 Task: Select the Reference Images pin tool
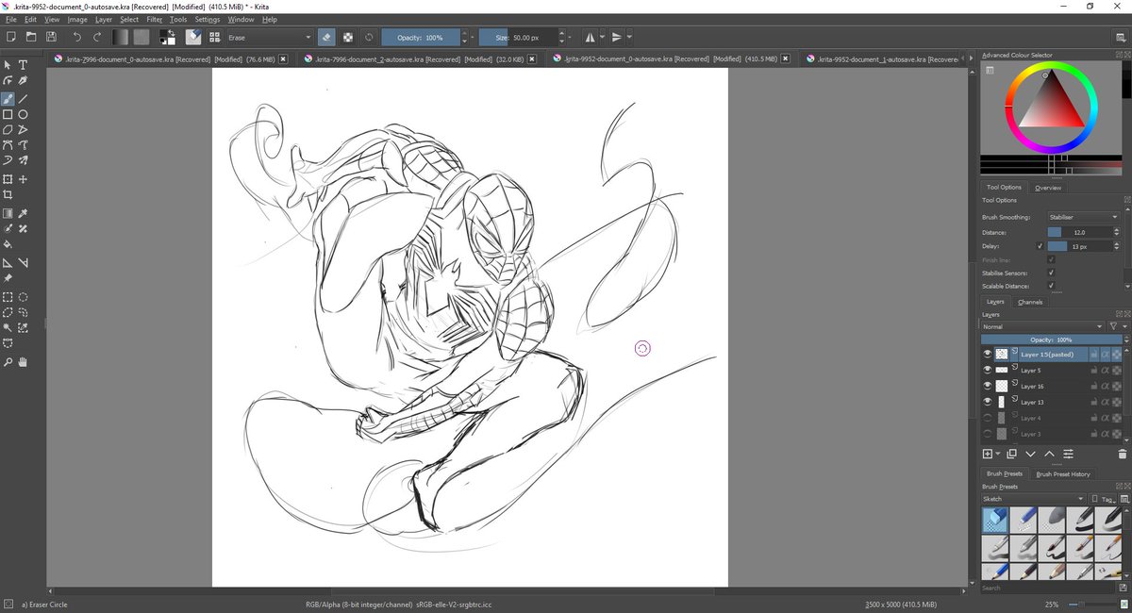pyautogui.click(x=8, y=278)
